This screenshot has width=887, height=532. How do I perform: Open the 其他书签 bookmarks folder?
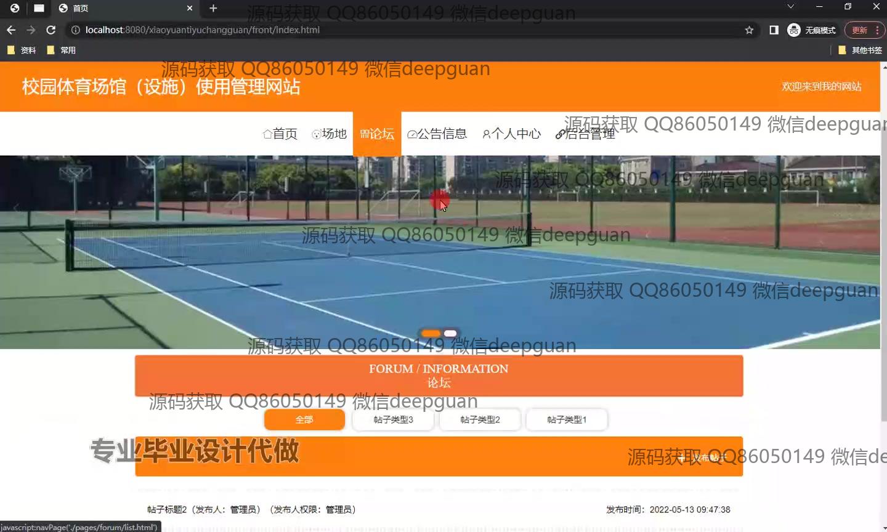click(x=861, y=50)
